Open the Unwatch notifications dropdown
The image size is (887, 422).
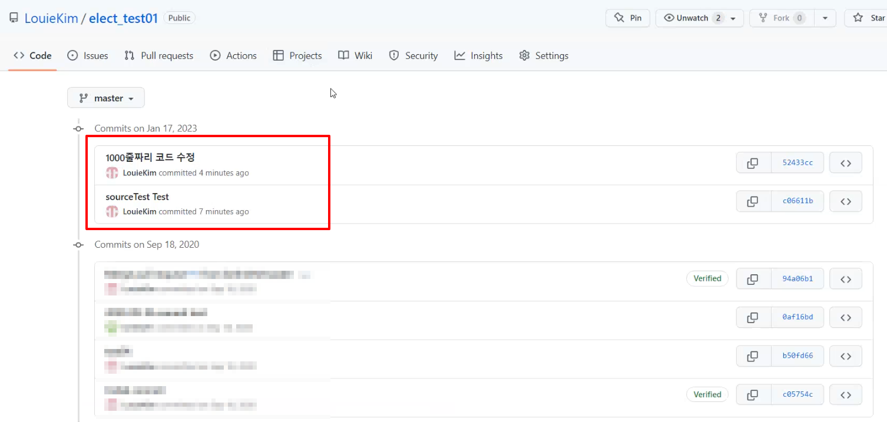point(700,18)
